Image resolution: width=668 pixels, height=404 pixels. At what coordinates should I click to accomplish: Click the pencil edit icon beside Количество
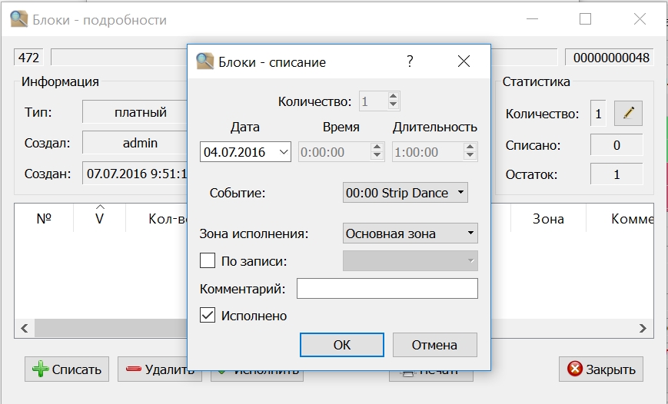pos(628,113)
